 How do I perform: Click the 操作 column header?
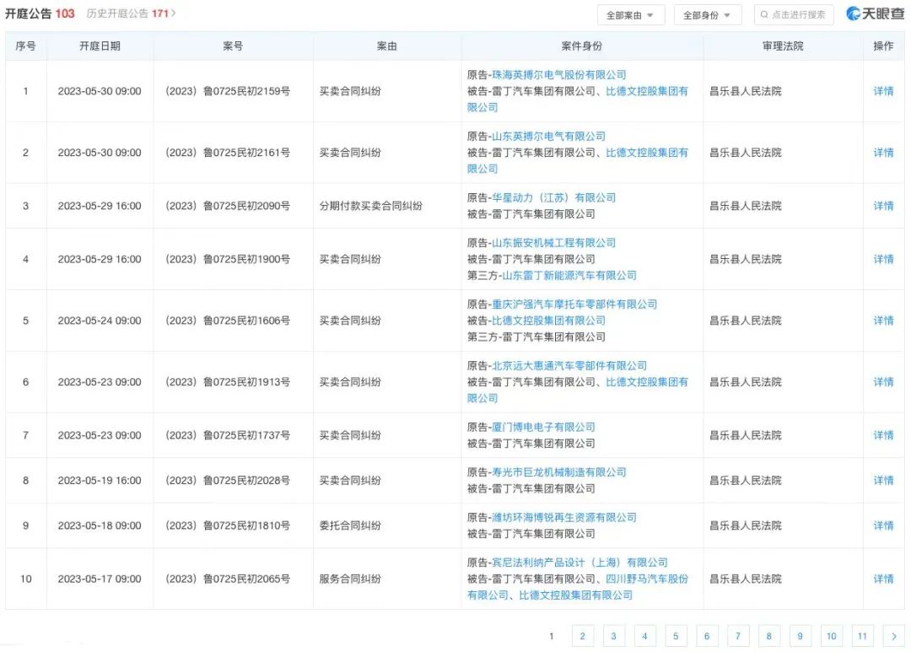[883, 46]
